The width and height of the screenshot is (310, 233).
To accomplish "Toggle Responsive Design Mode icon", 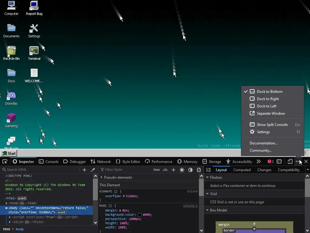I will [x=290, y=161].
